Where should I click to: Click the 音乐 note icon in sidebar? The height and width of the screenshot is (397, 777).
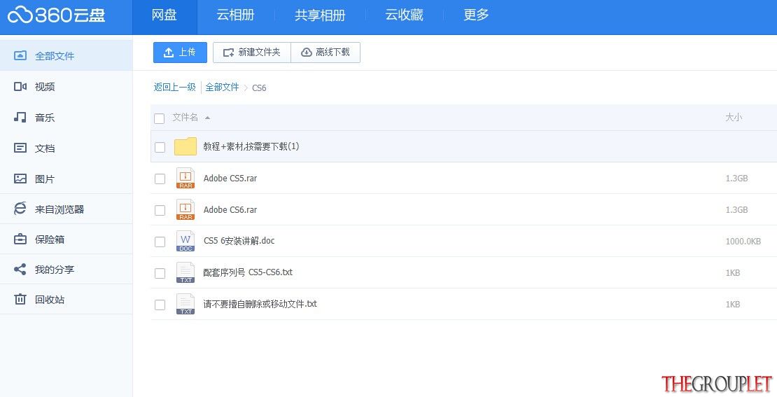[x=20, y=118]
